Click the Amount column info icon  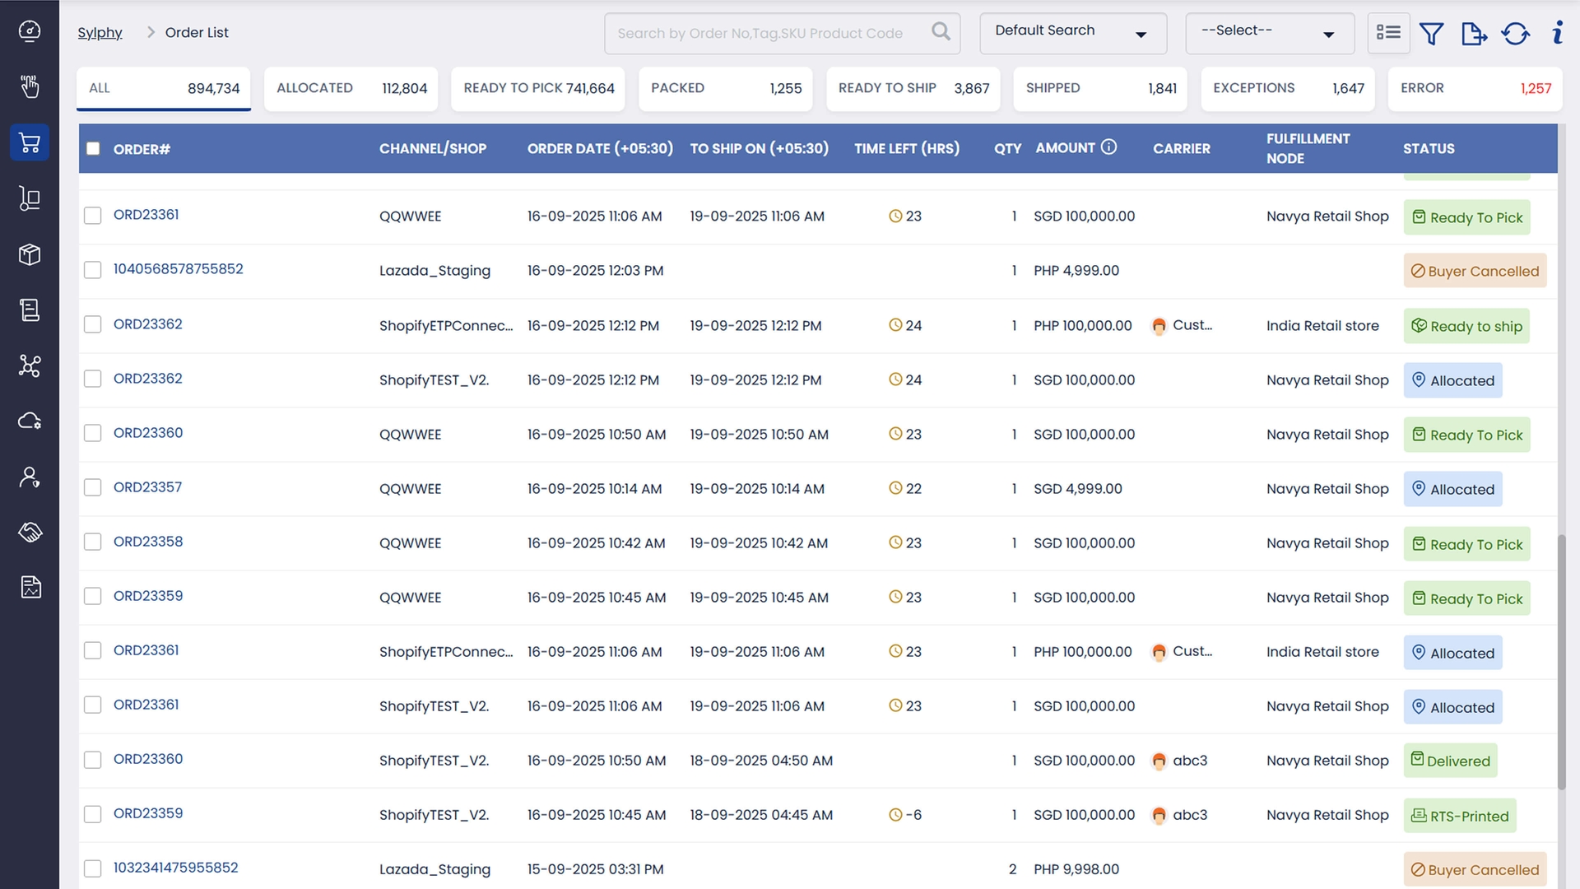1108,147
